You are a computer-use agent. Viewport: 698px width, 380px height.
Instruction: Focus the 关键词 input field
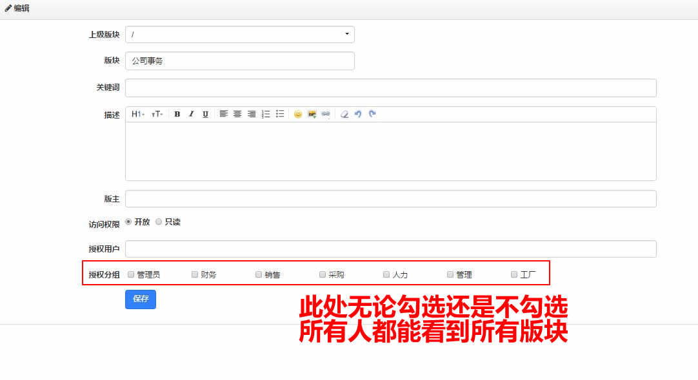(391, 88)
